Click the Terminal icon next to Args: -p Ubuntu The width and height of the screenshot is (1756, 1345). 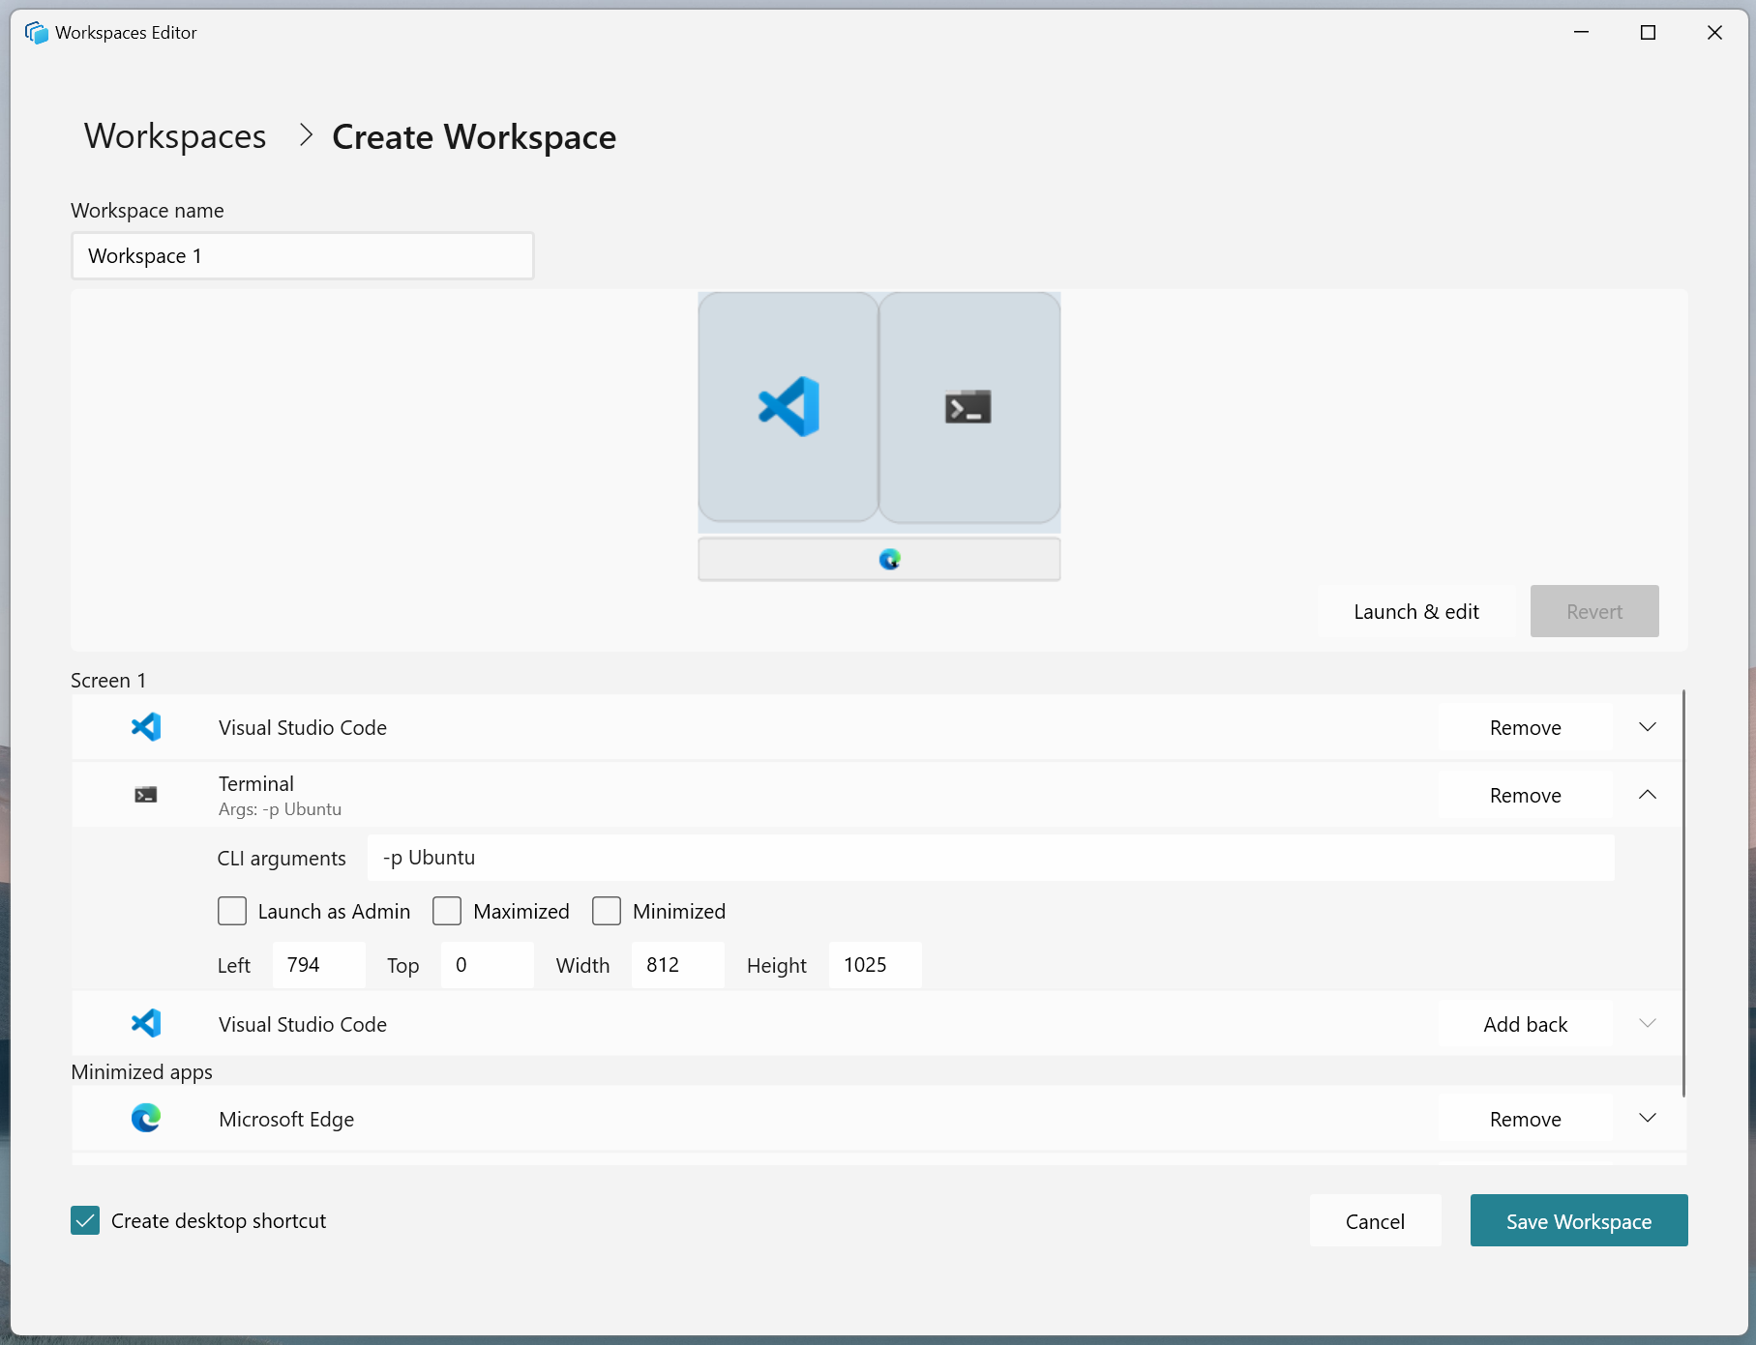[x=146, y=794]
